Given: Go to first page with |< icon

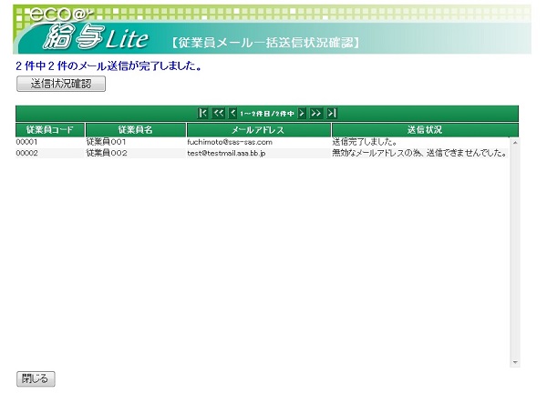Looking at the screenshot, I should point(202,113).
